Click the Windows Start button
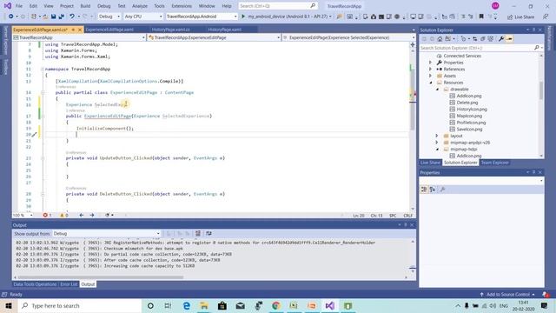This screenshot has height=313, width=556. [9, 305]
